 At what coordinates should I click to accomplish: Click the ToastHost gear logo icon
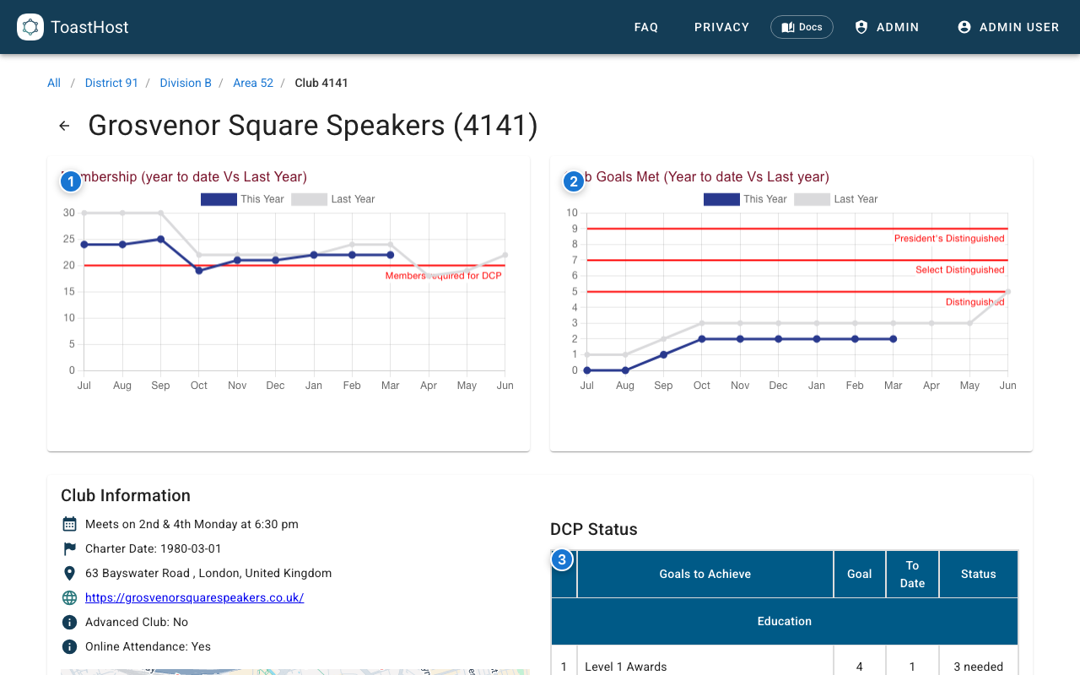[x=30, y=26]
